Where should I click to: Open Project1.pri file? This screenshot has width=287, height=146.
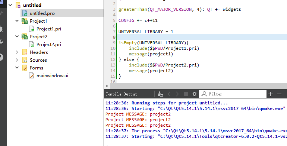(49, 29)
